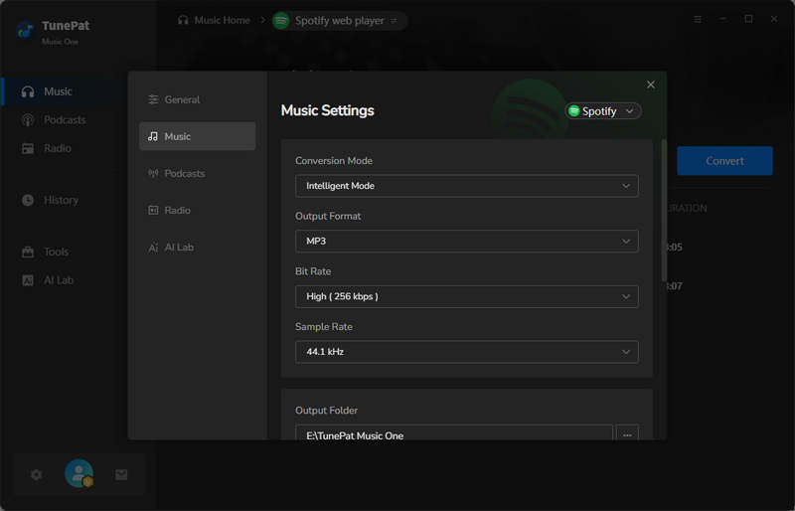Screen dimensions: 795x511
Task: Open the Spotify source selector dropdown
Action: click(603, 111)
